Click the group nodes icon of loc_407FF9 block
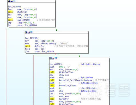136x105 pixels. click(56, 58)
